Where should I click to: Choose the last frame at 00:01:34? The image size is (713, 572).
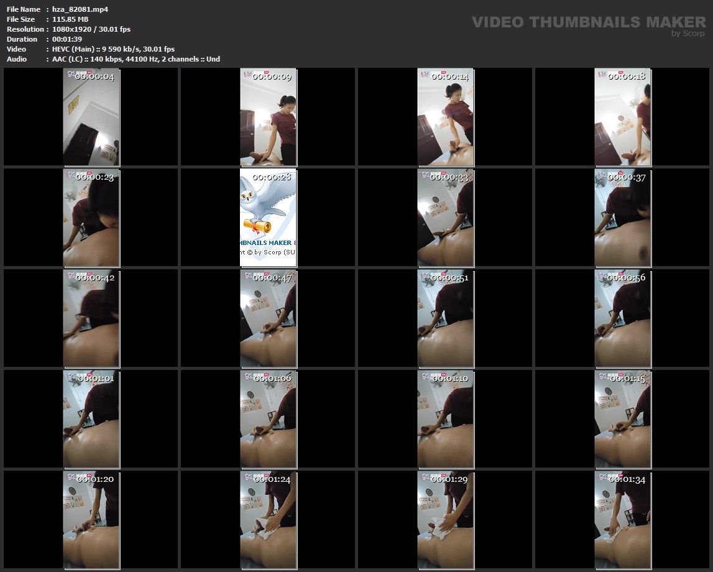point(622,520)
